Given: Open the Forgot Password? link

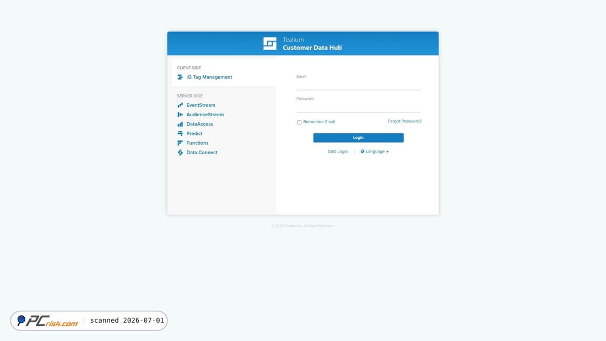Looking at the screenshot, I should pyautogui.click(x=404, y=121).
